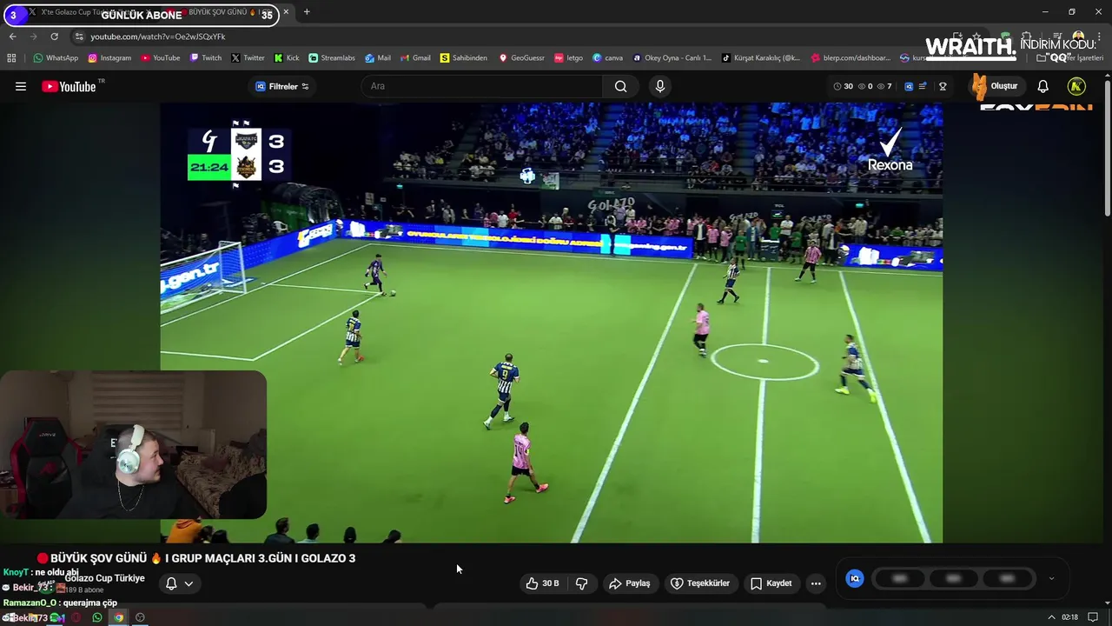View site info icon in address bar
Viewport: 1112px width, 626px height.
coord(78,37)
